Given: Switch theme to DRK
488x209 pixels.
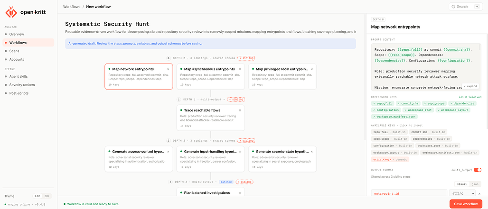Looking at the screenshot, I should click(47, 196).
